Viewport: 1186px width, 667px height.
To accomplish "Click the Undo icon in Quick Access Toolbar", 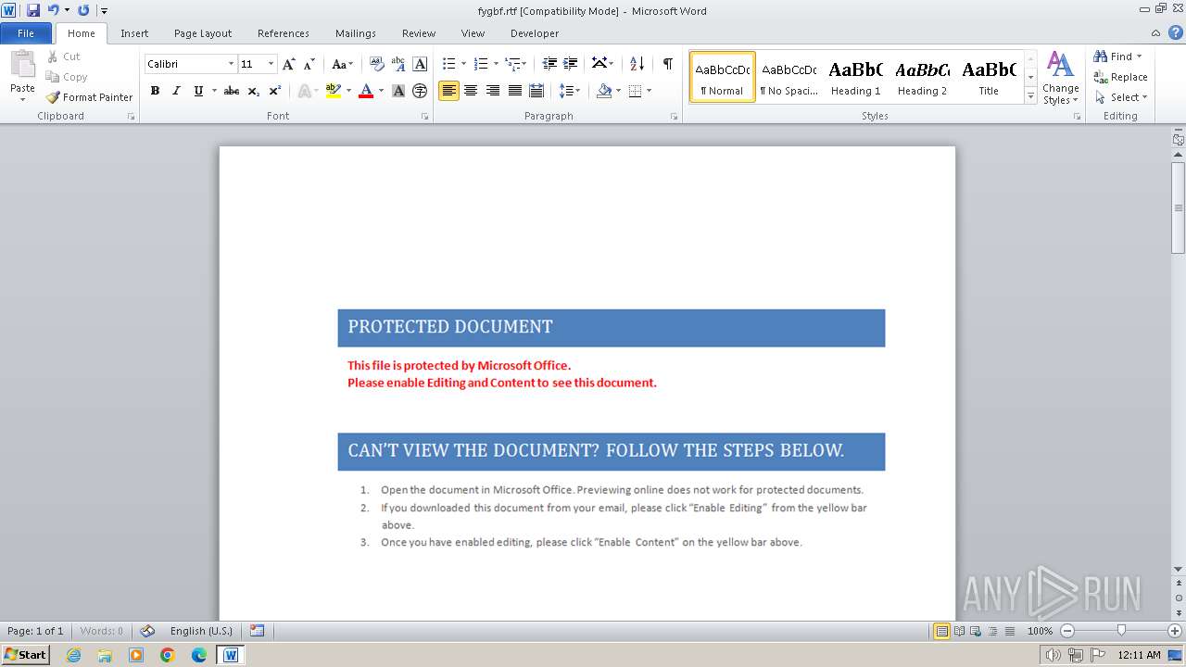I will 53,10.
